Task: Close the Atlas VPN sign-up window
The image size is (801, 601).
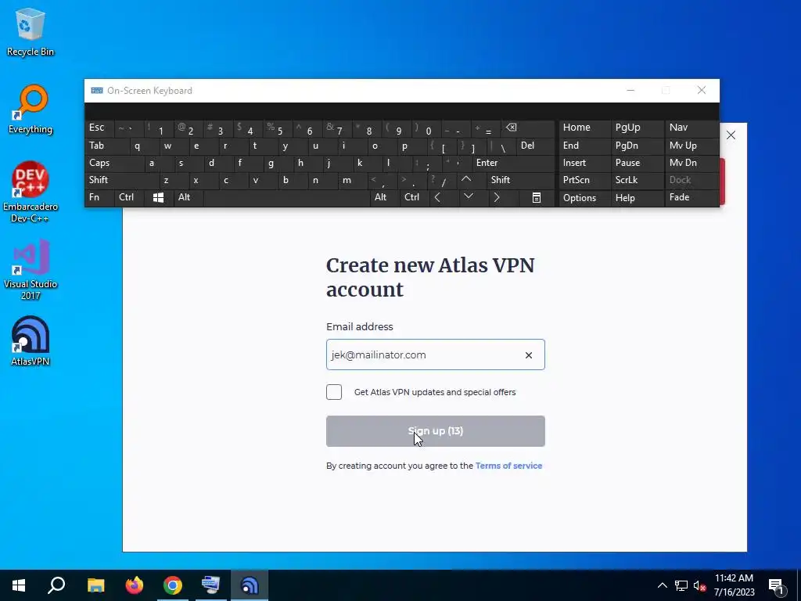Action: coord(731,135)
